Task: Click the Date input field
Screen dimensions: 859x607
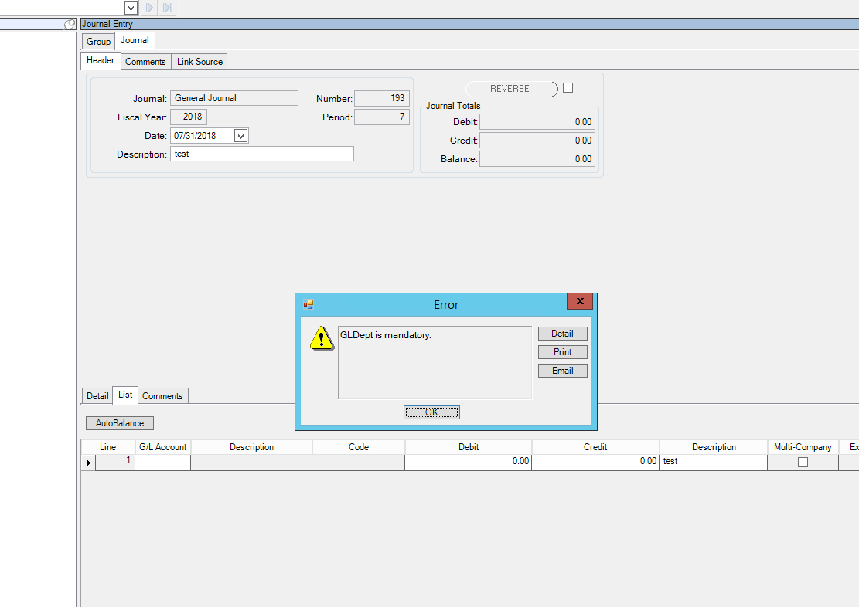Action: click(202, 136)
